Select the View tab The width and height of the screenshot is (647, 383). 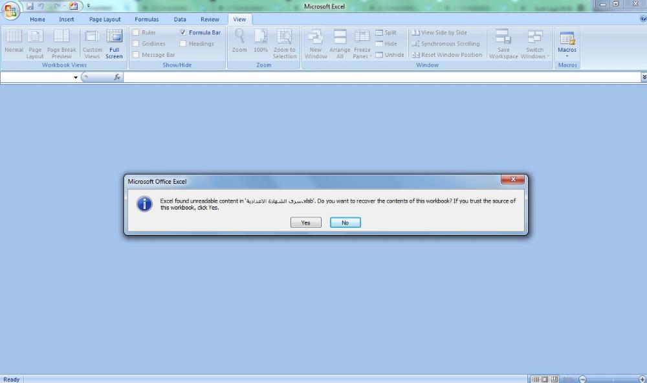point(239,19)
